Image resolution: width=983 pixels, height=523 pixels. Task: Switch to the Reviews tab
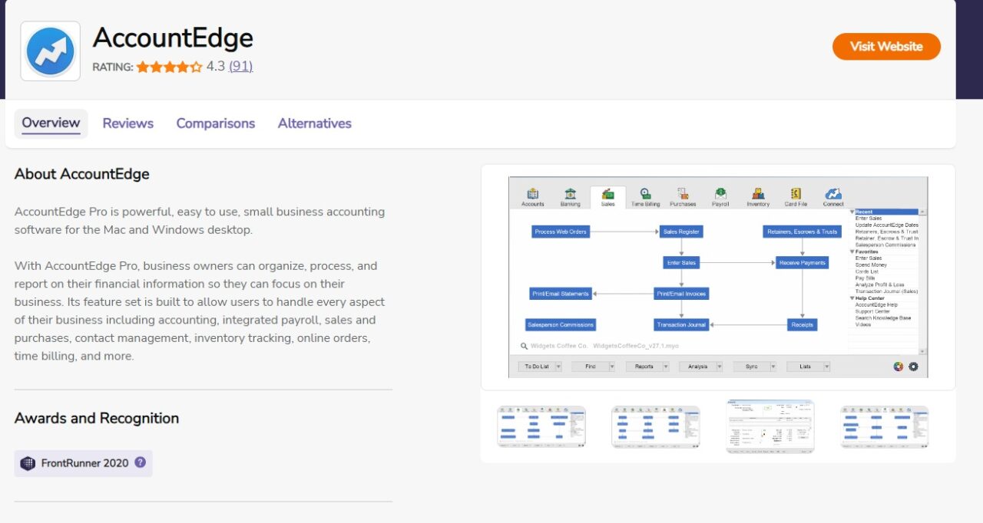click(x=128, y=123)
